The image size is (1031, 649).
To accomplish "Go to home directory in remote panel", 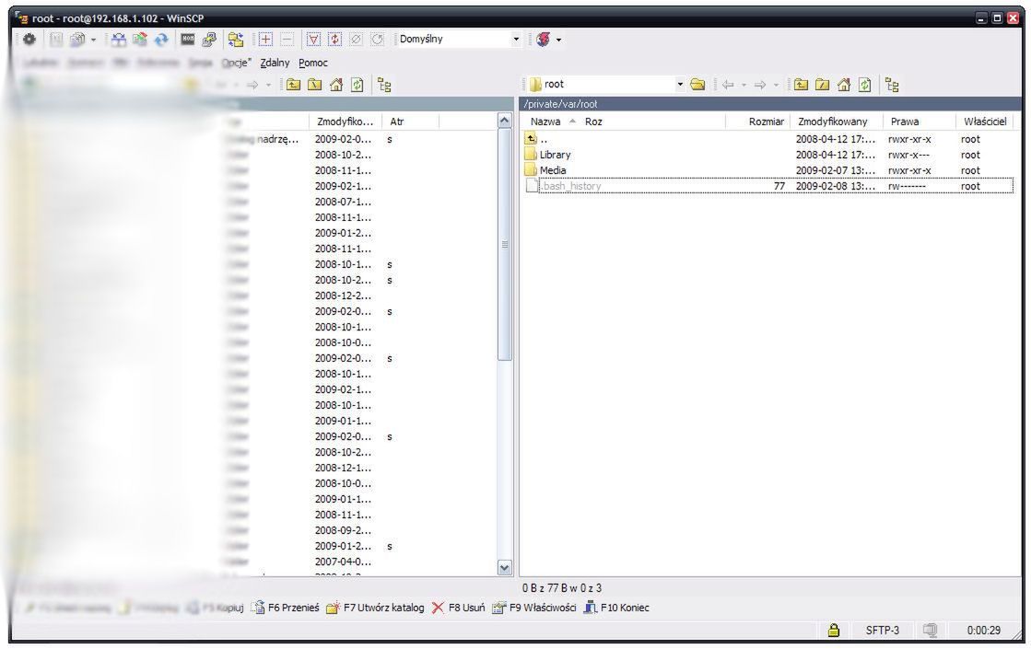I will (x=844, y=85).
